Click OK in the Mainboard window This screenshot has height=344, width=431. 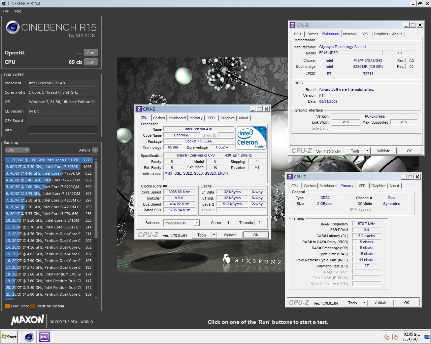point(409,151)
